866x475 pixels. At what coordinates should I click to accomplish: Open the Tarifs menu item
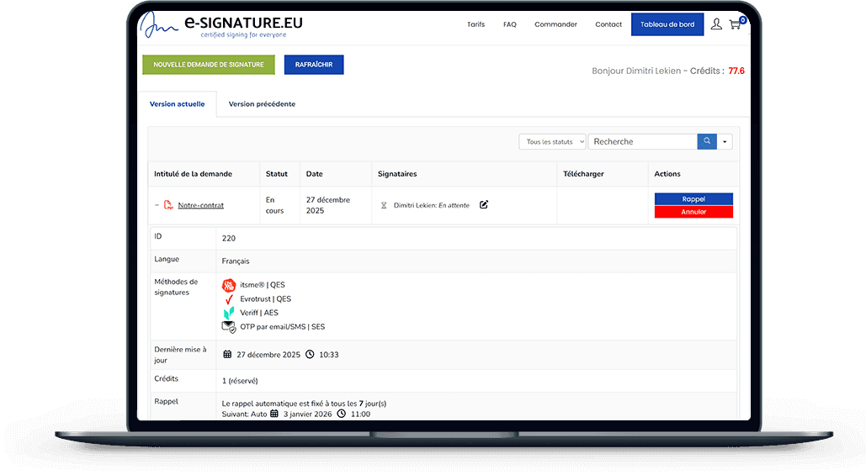click(x=476, y=24)
